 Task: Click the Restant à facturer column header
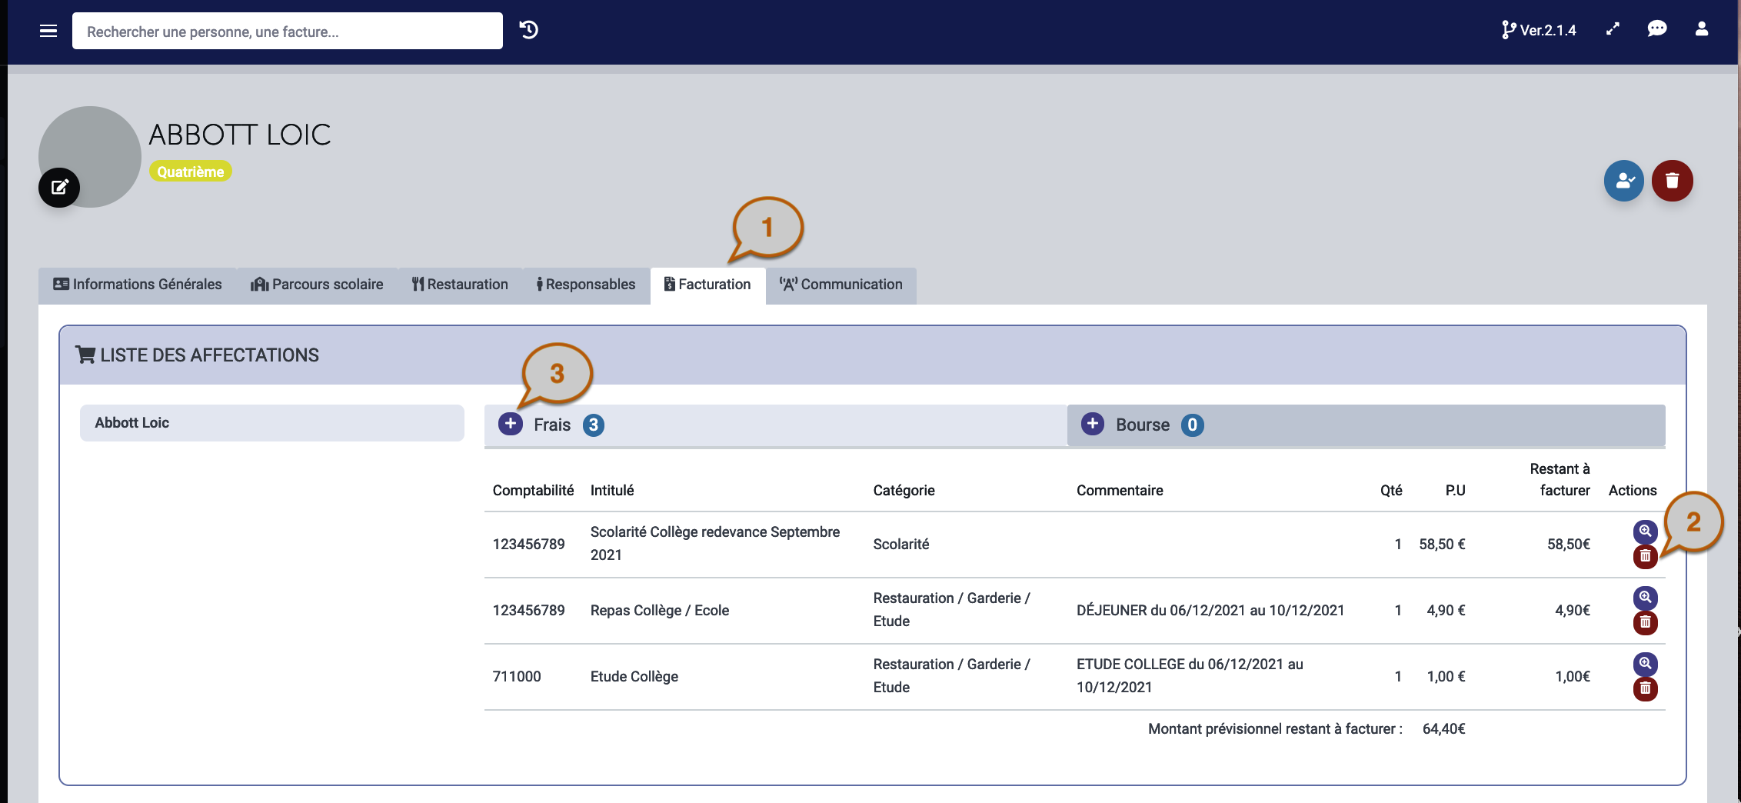pos(1560,479)
